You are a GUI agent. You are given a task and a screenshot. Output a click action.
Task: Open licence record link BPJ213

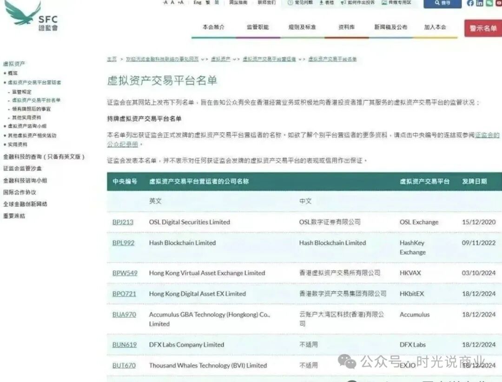click(123, 222)
